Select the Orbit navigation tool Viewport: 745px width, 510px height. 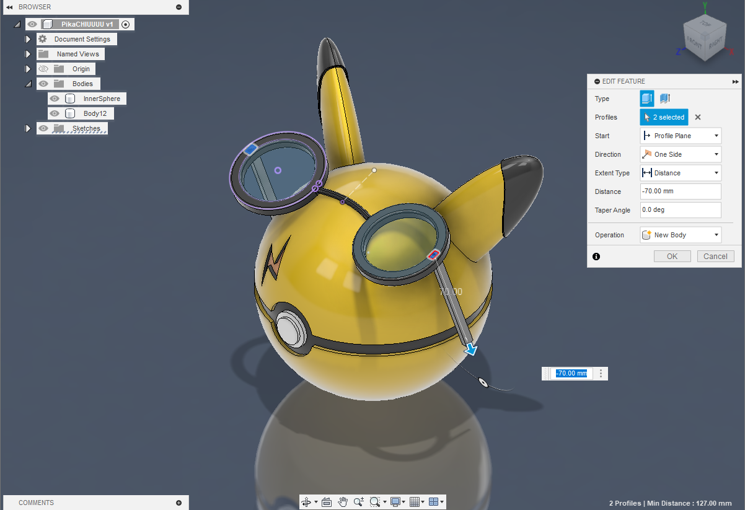click(307, 502)
